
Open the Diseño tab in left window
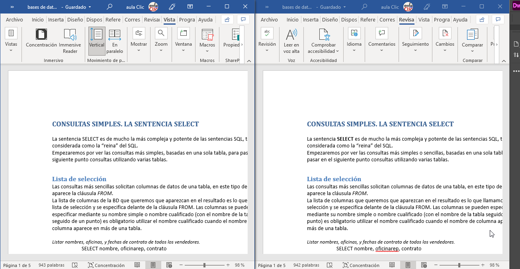pyautogui.click(x=75, y=19)
